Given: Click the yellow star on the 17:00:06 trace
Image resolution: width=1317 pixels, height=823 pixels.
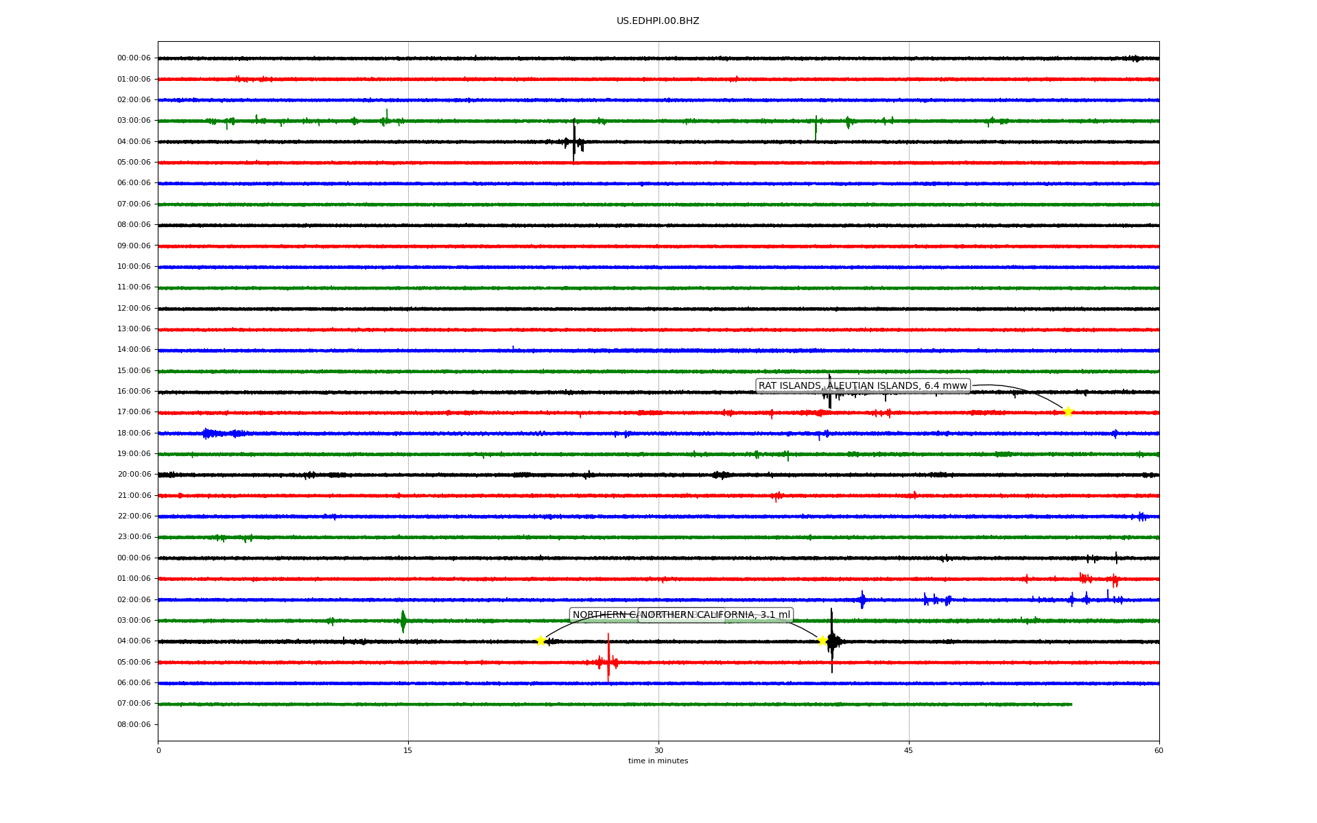Looking at the screenshot, I should point(1067,411).
